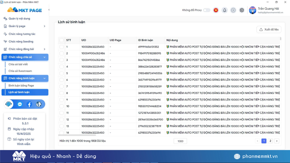
Task: Click the UID column header
Action: pos(83,40)
